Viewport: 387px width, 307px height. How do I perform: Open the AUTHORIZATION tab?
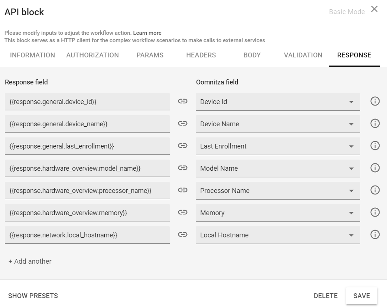coord(92,55)
